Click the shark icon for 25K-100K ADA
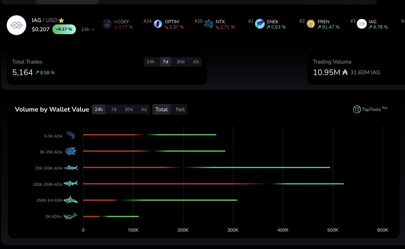 (x=72, y=167)
